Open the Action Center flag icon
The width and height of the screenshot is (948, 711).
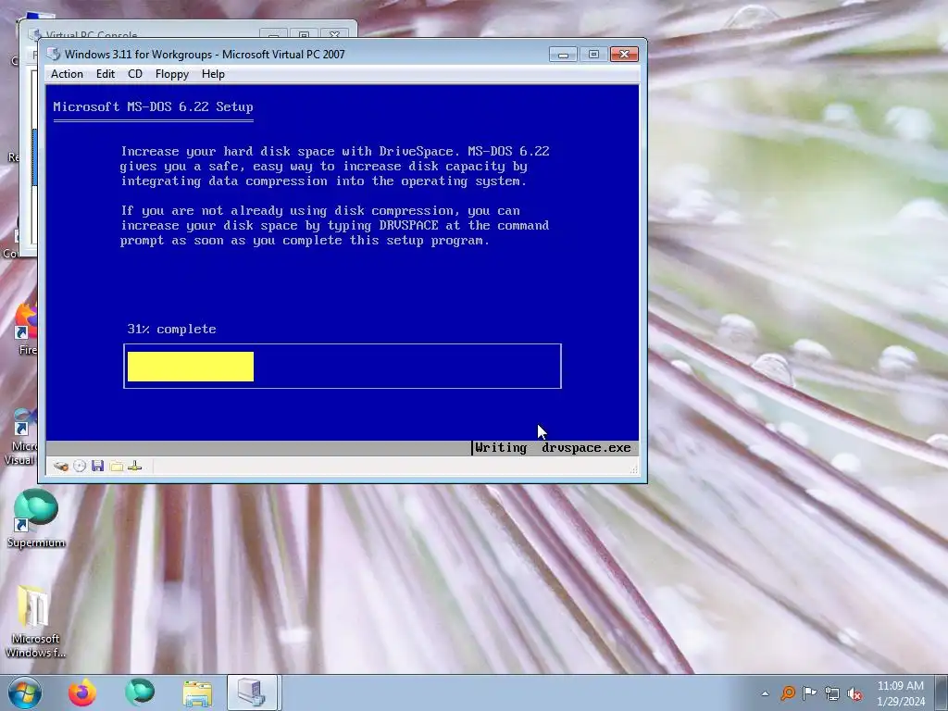pos(809,693)
